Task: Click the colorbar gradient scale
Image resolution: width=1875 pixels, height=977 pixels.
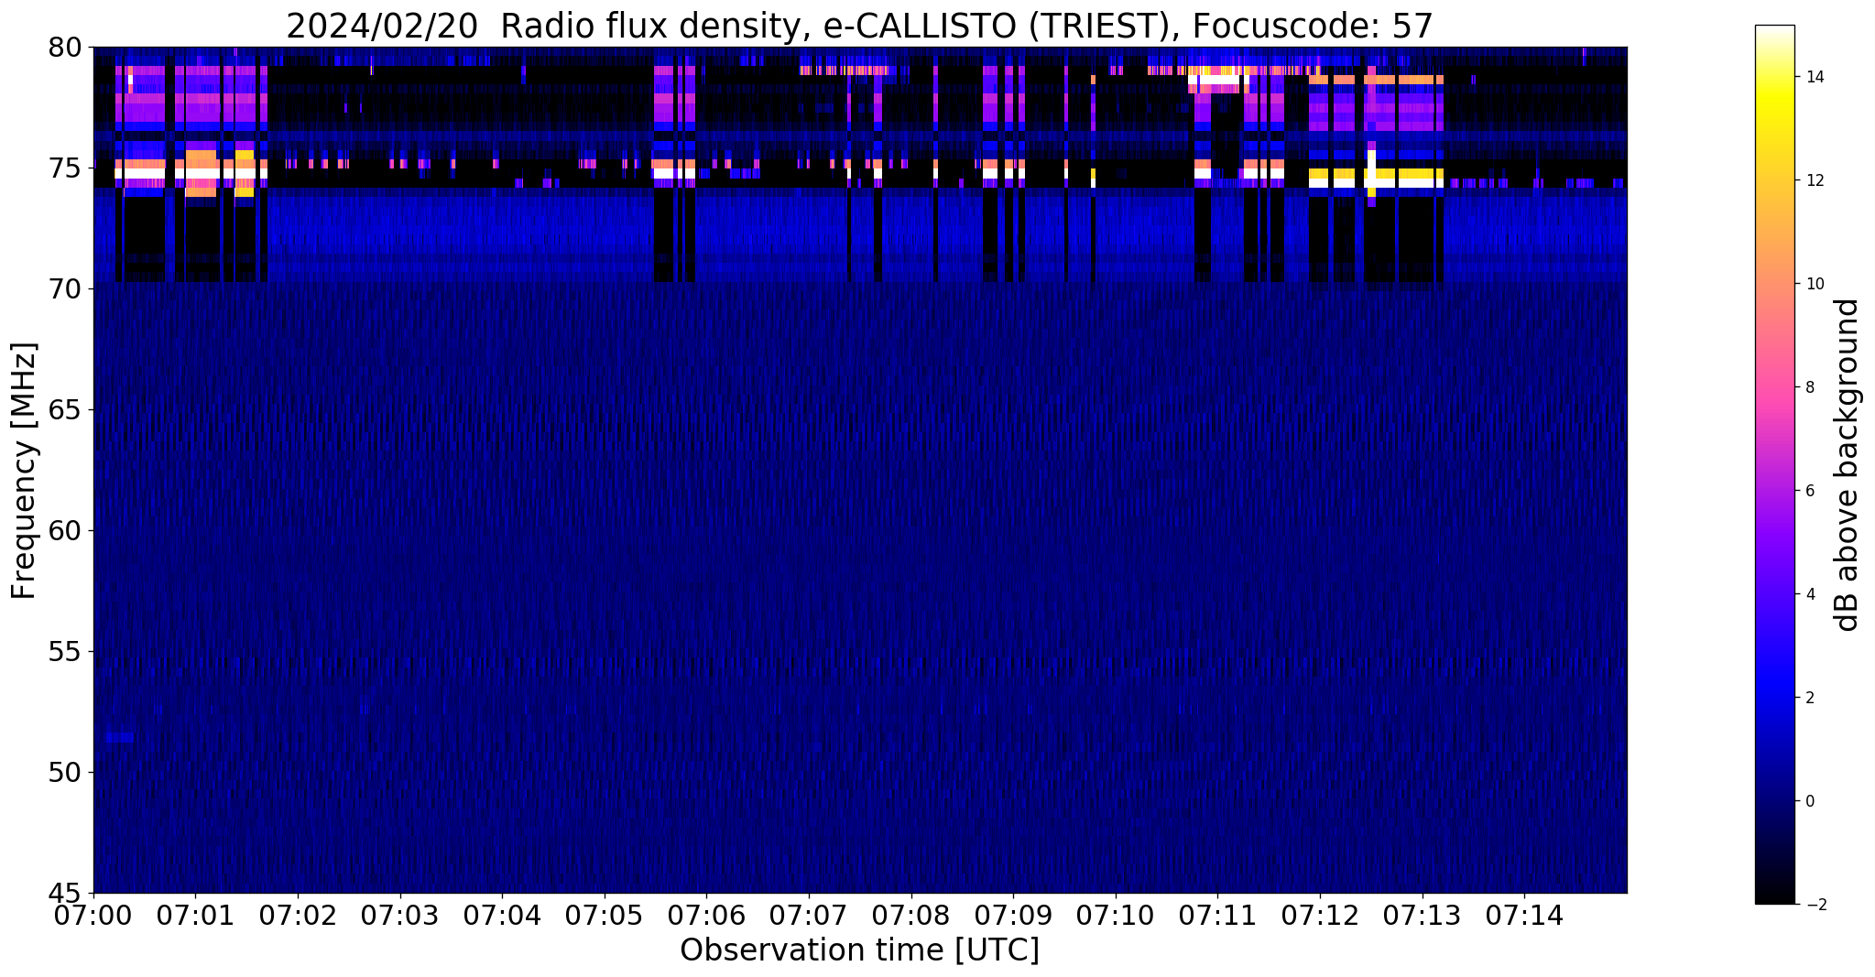Action: (x=1774, y=465)
